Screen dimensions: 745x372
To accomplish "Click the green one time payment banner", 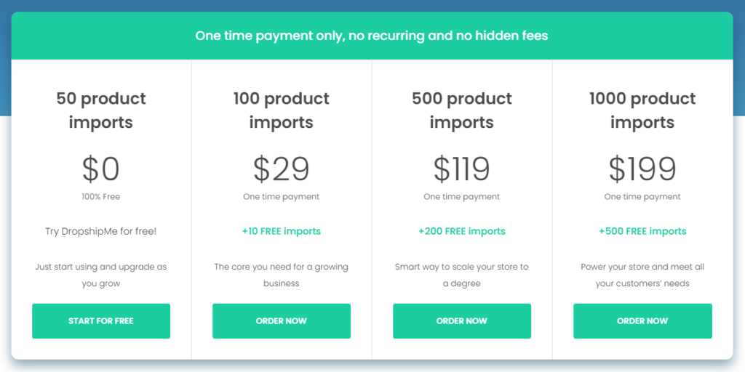I will coord(372,36).
